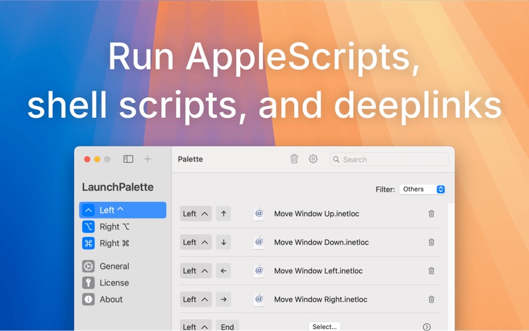Remove the Move Window Left.inetloc row
The image size is (529, 331).
point(431,271)
